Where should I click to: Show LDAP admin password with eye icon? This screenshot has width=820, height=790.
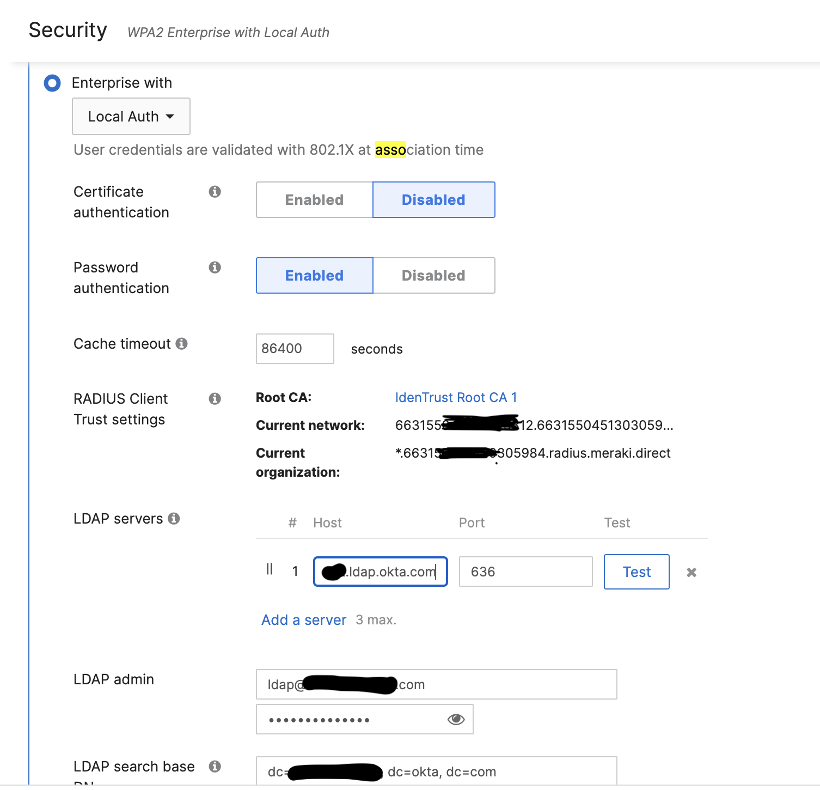(456, 720)
